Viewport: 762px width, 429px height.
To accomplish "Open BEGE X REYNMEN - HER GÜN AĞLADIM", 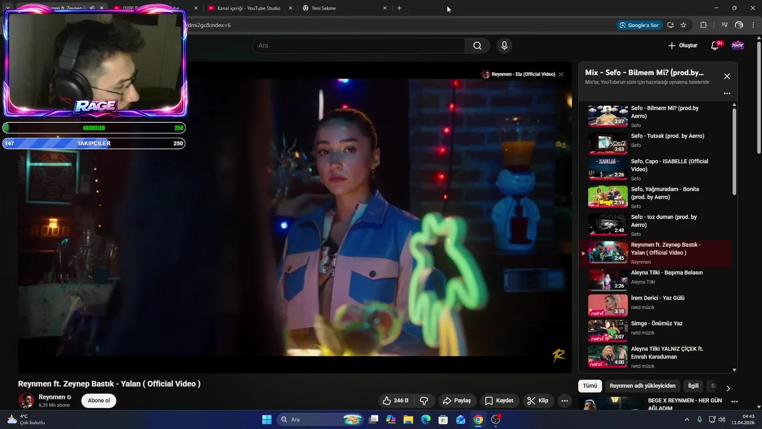I will click(685, 405).
